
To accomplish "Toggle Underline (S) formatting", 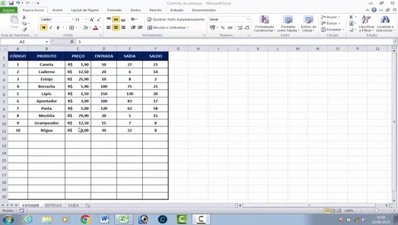I will point(58,27).
